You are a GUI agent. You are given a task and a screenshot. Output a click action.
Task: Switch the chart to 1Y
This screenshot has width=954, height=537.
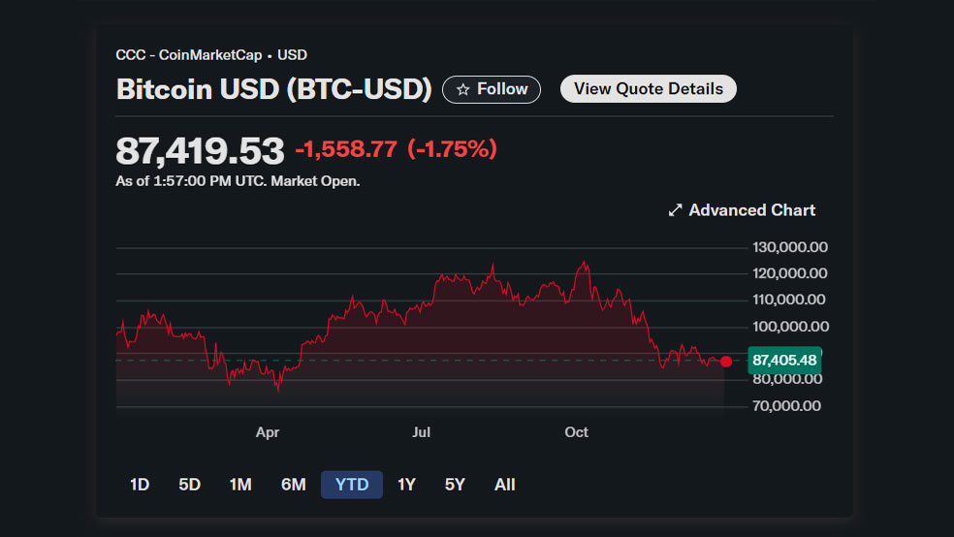point(406,485)
